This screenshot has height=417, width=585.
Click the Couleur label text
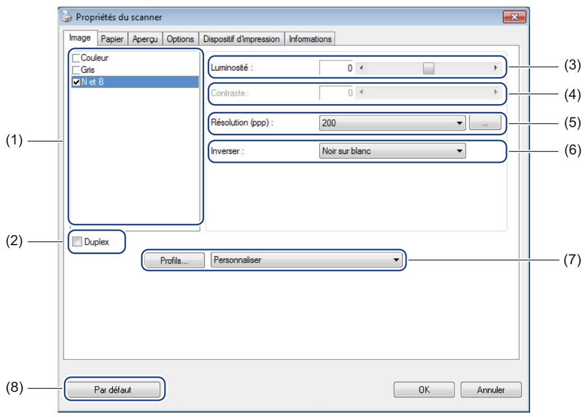point(95,58)
